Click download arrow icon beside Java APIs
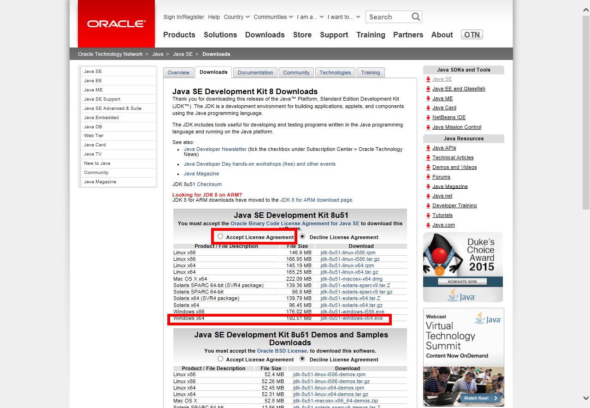The image size is (590, 408). coord(428,148)
